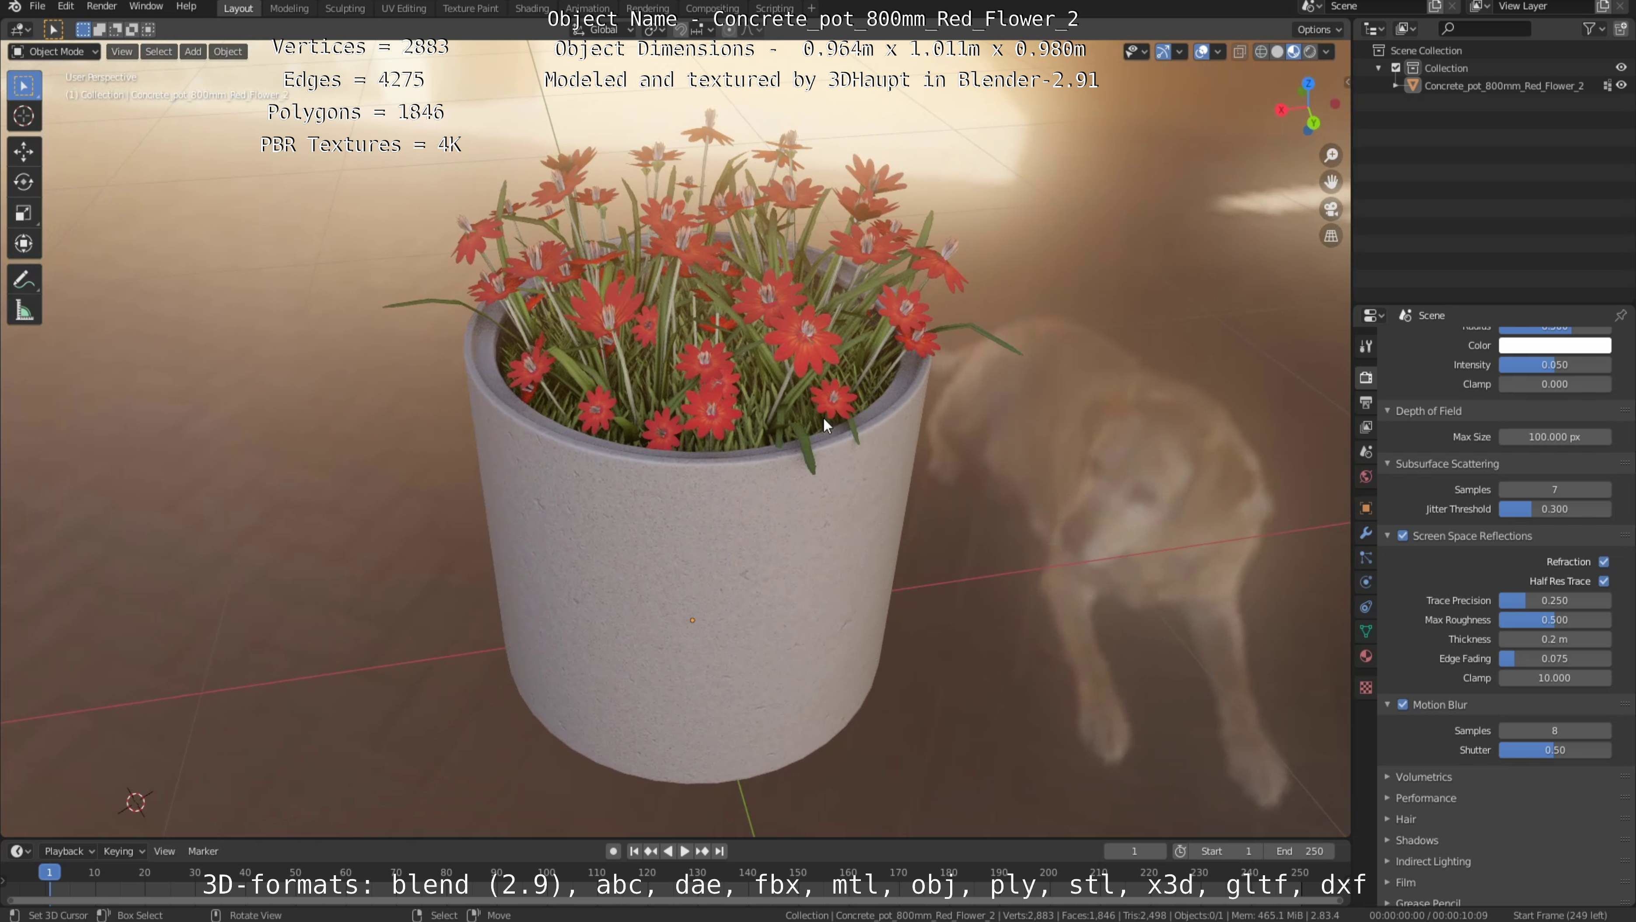Select the Select Box tool
The height and width of the screenshot is (922, 1636).
click(x=24, y=86)
